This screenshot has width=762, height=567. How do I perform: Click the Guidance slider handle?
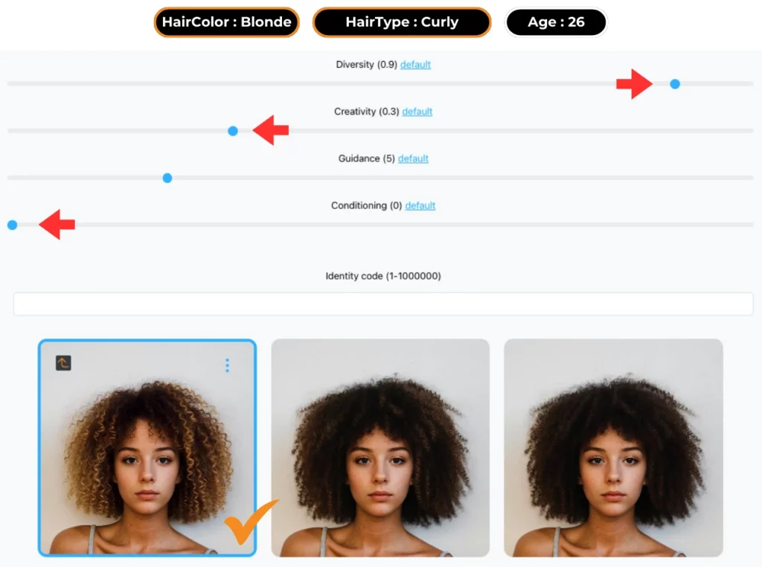pyautogui.click(x=167, y=179)
